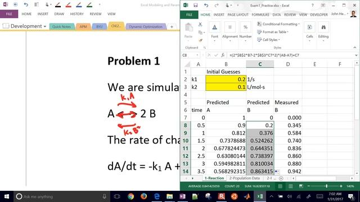Click the Insert Function fx icon
360x202 pixels.
(223, 55)
